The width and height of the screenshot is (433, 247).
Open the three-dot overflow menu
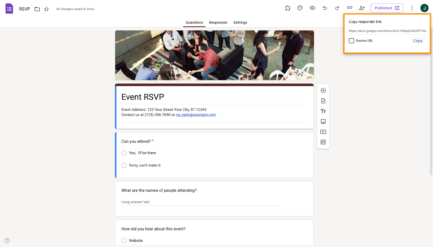tap(412, 8)
